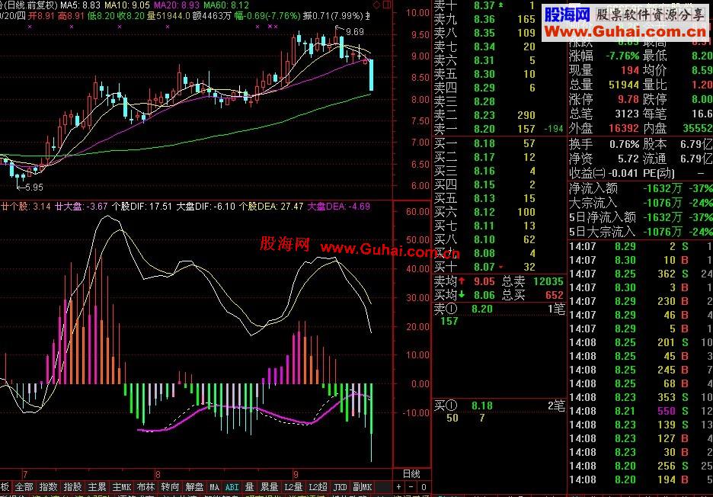This screenshot has height=497, width=713.
Task: Click the month 8 marker on time axis
Action: 158,474
